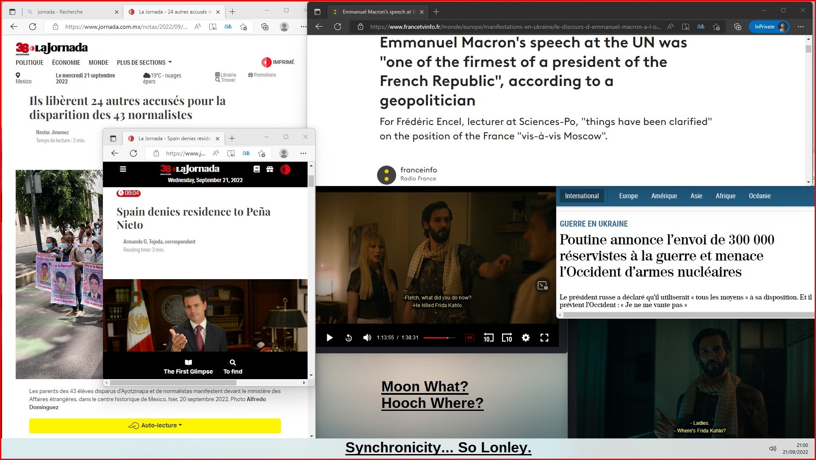Open tab actions menu in large La Jornada window
Screen dimensions: 816x460
tap(12, 12)
